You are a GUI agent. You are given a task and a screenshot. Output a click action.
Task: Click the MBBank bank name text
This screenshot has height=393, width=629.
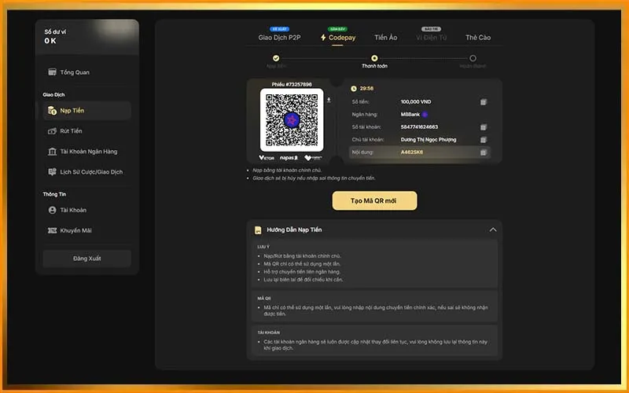point(410,115)
